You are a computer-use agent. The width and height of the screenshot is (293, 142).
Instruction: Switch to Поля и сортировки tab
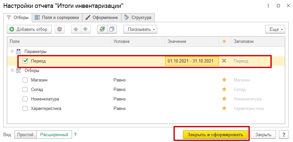(x=57, y=18)
